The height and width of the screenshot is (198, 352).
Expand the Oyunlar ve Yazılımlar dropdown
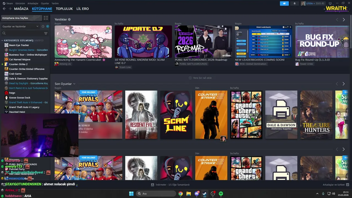click(20, 26)
